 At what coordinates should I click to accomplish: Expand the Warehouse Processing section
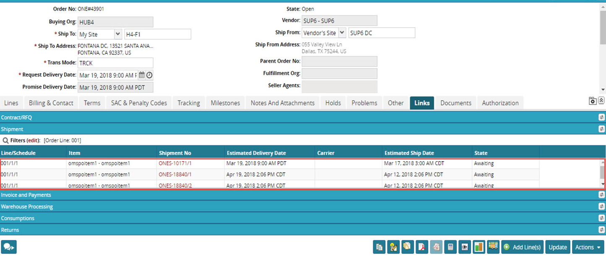click(302, 206)
